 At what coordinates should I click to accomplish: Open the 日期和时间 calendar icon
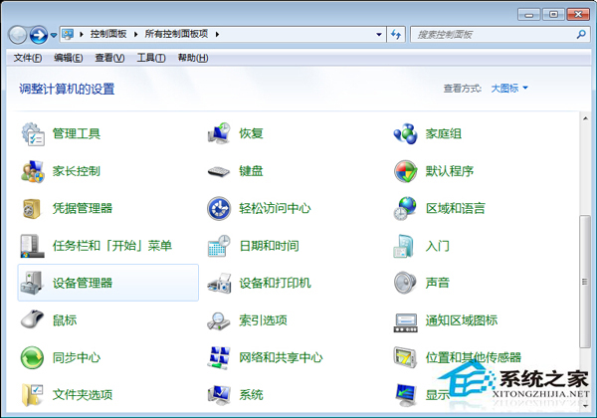219,246
